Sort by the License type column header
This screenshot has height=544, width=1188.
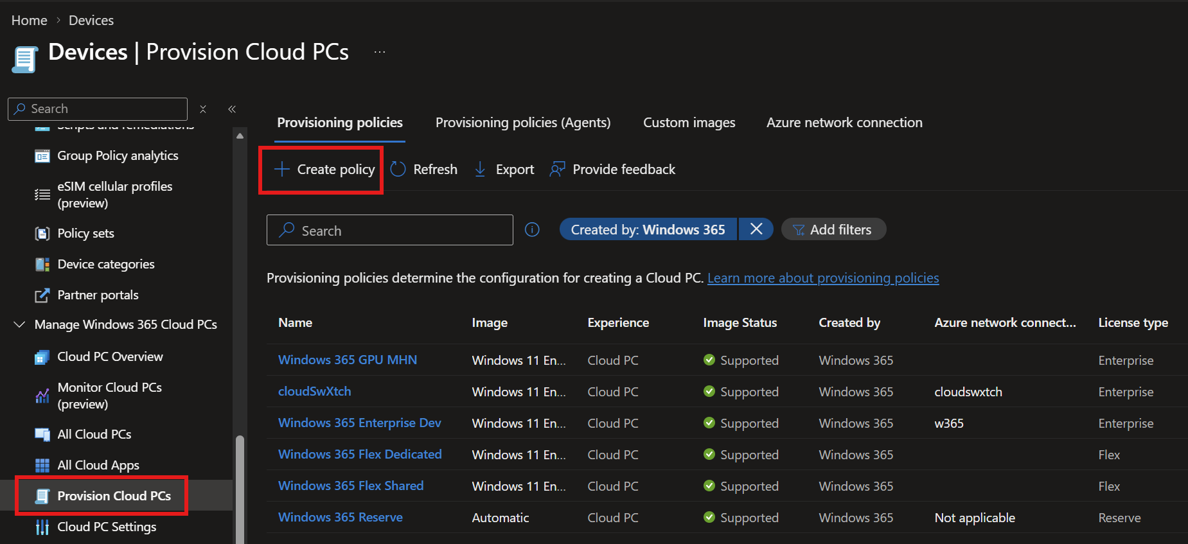pos(1133,323)
